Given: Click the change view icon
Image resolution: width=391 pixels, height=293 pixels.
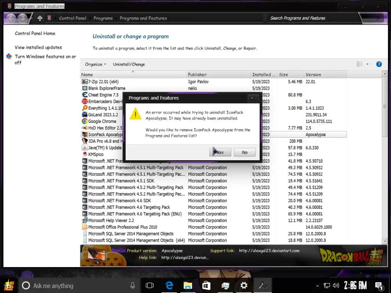Looking at the screenshot, I should 360,64.
